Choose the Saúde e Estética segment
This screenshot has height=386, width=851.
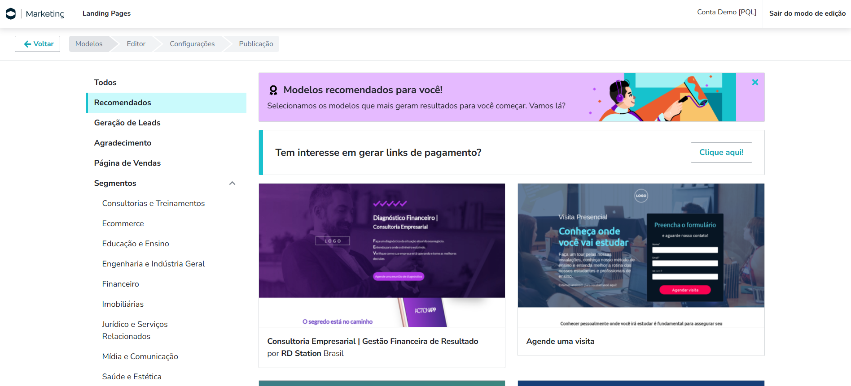pos(132,377)
